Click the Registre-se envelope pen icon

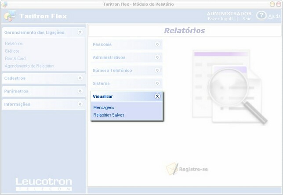[x=172, y=169]
